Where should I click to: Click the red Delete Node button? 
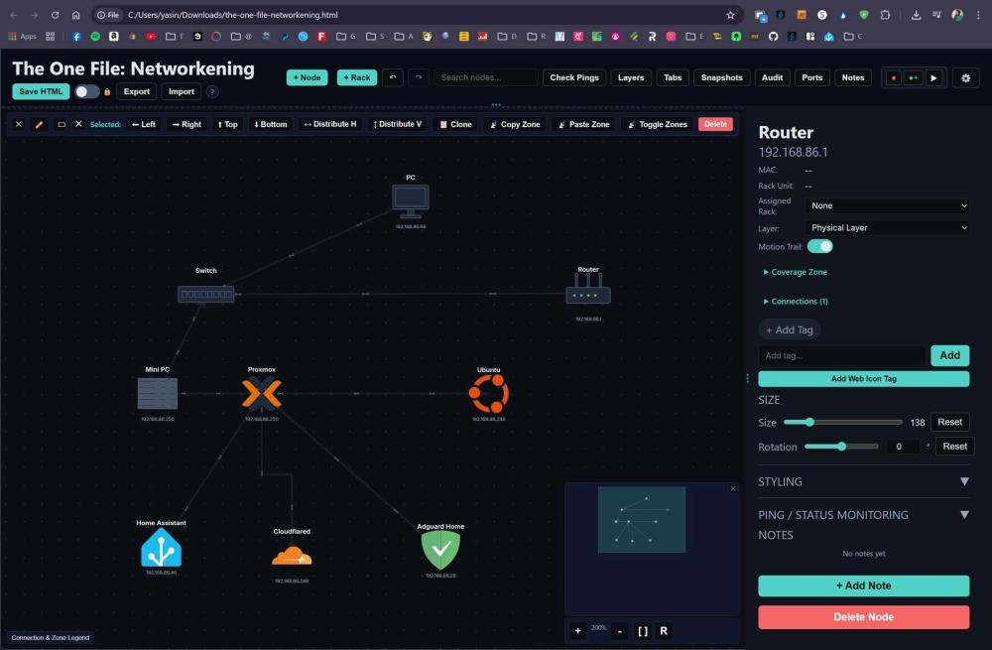click(863, 617)
